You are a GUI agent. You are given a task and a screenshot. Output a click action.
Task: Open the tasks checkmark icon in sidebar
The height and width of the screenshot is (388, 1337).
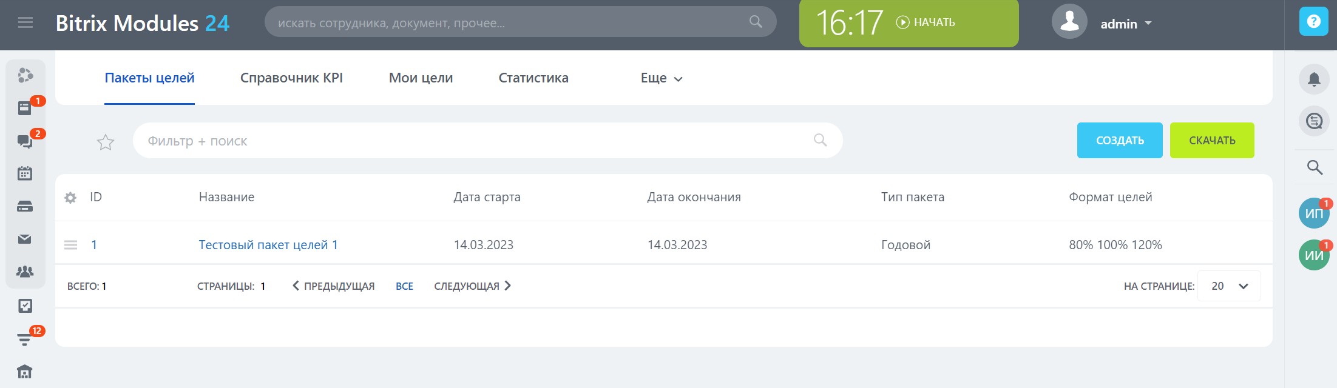point(25,306)
